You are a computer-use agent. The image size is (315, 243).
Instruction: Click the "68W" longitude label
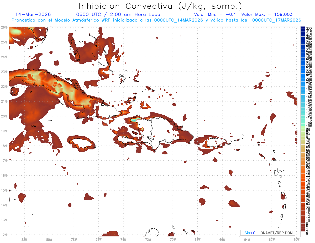coord(197,239)
